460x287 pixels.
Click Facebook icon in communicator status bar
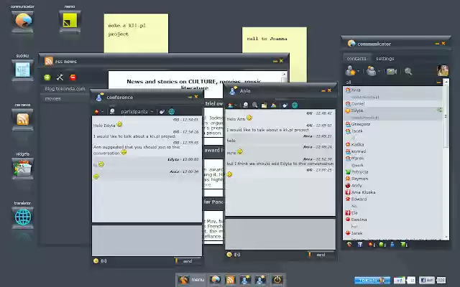point(360,244)
